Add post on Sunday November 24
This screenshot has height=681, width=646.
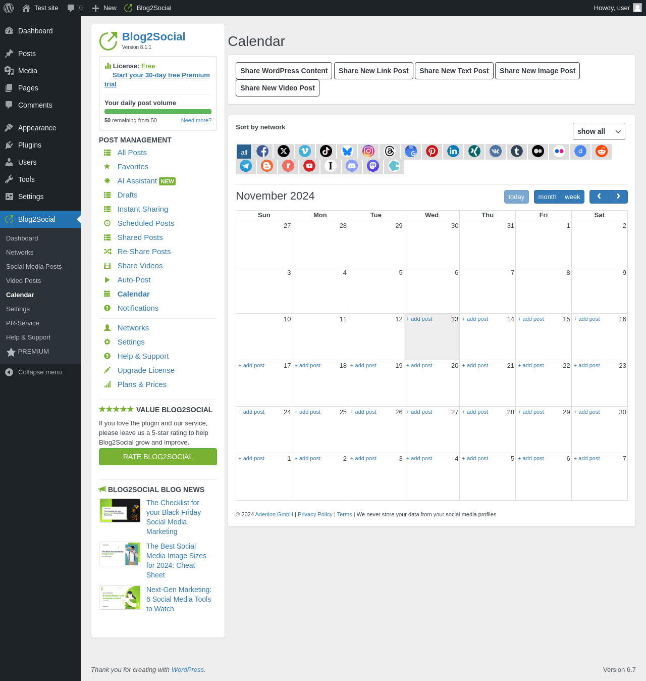coord(251,412)
